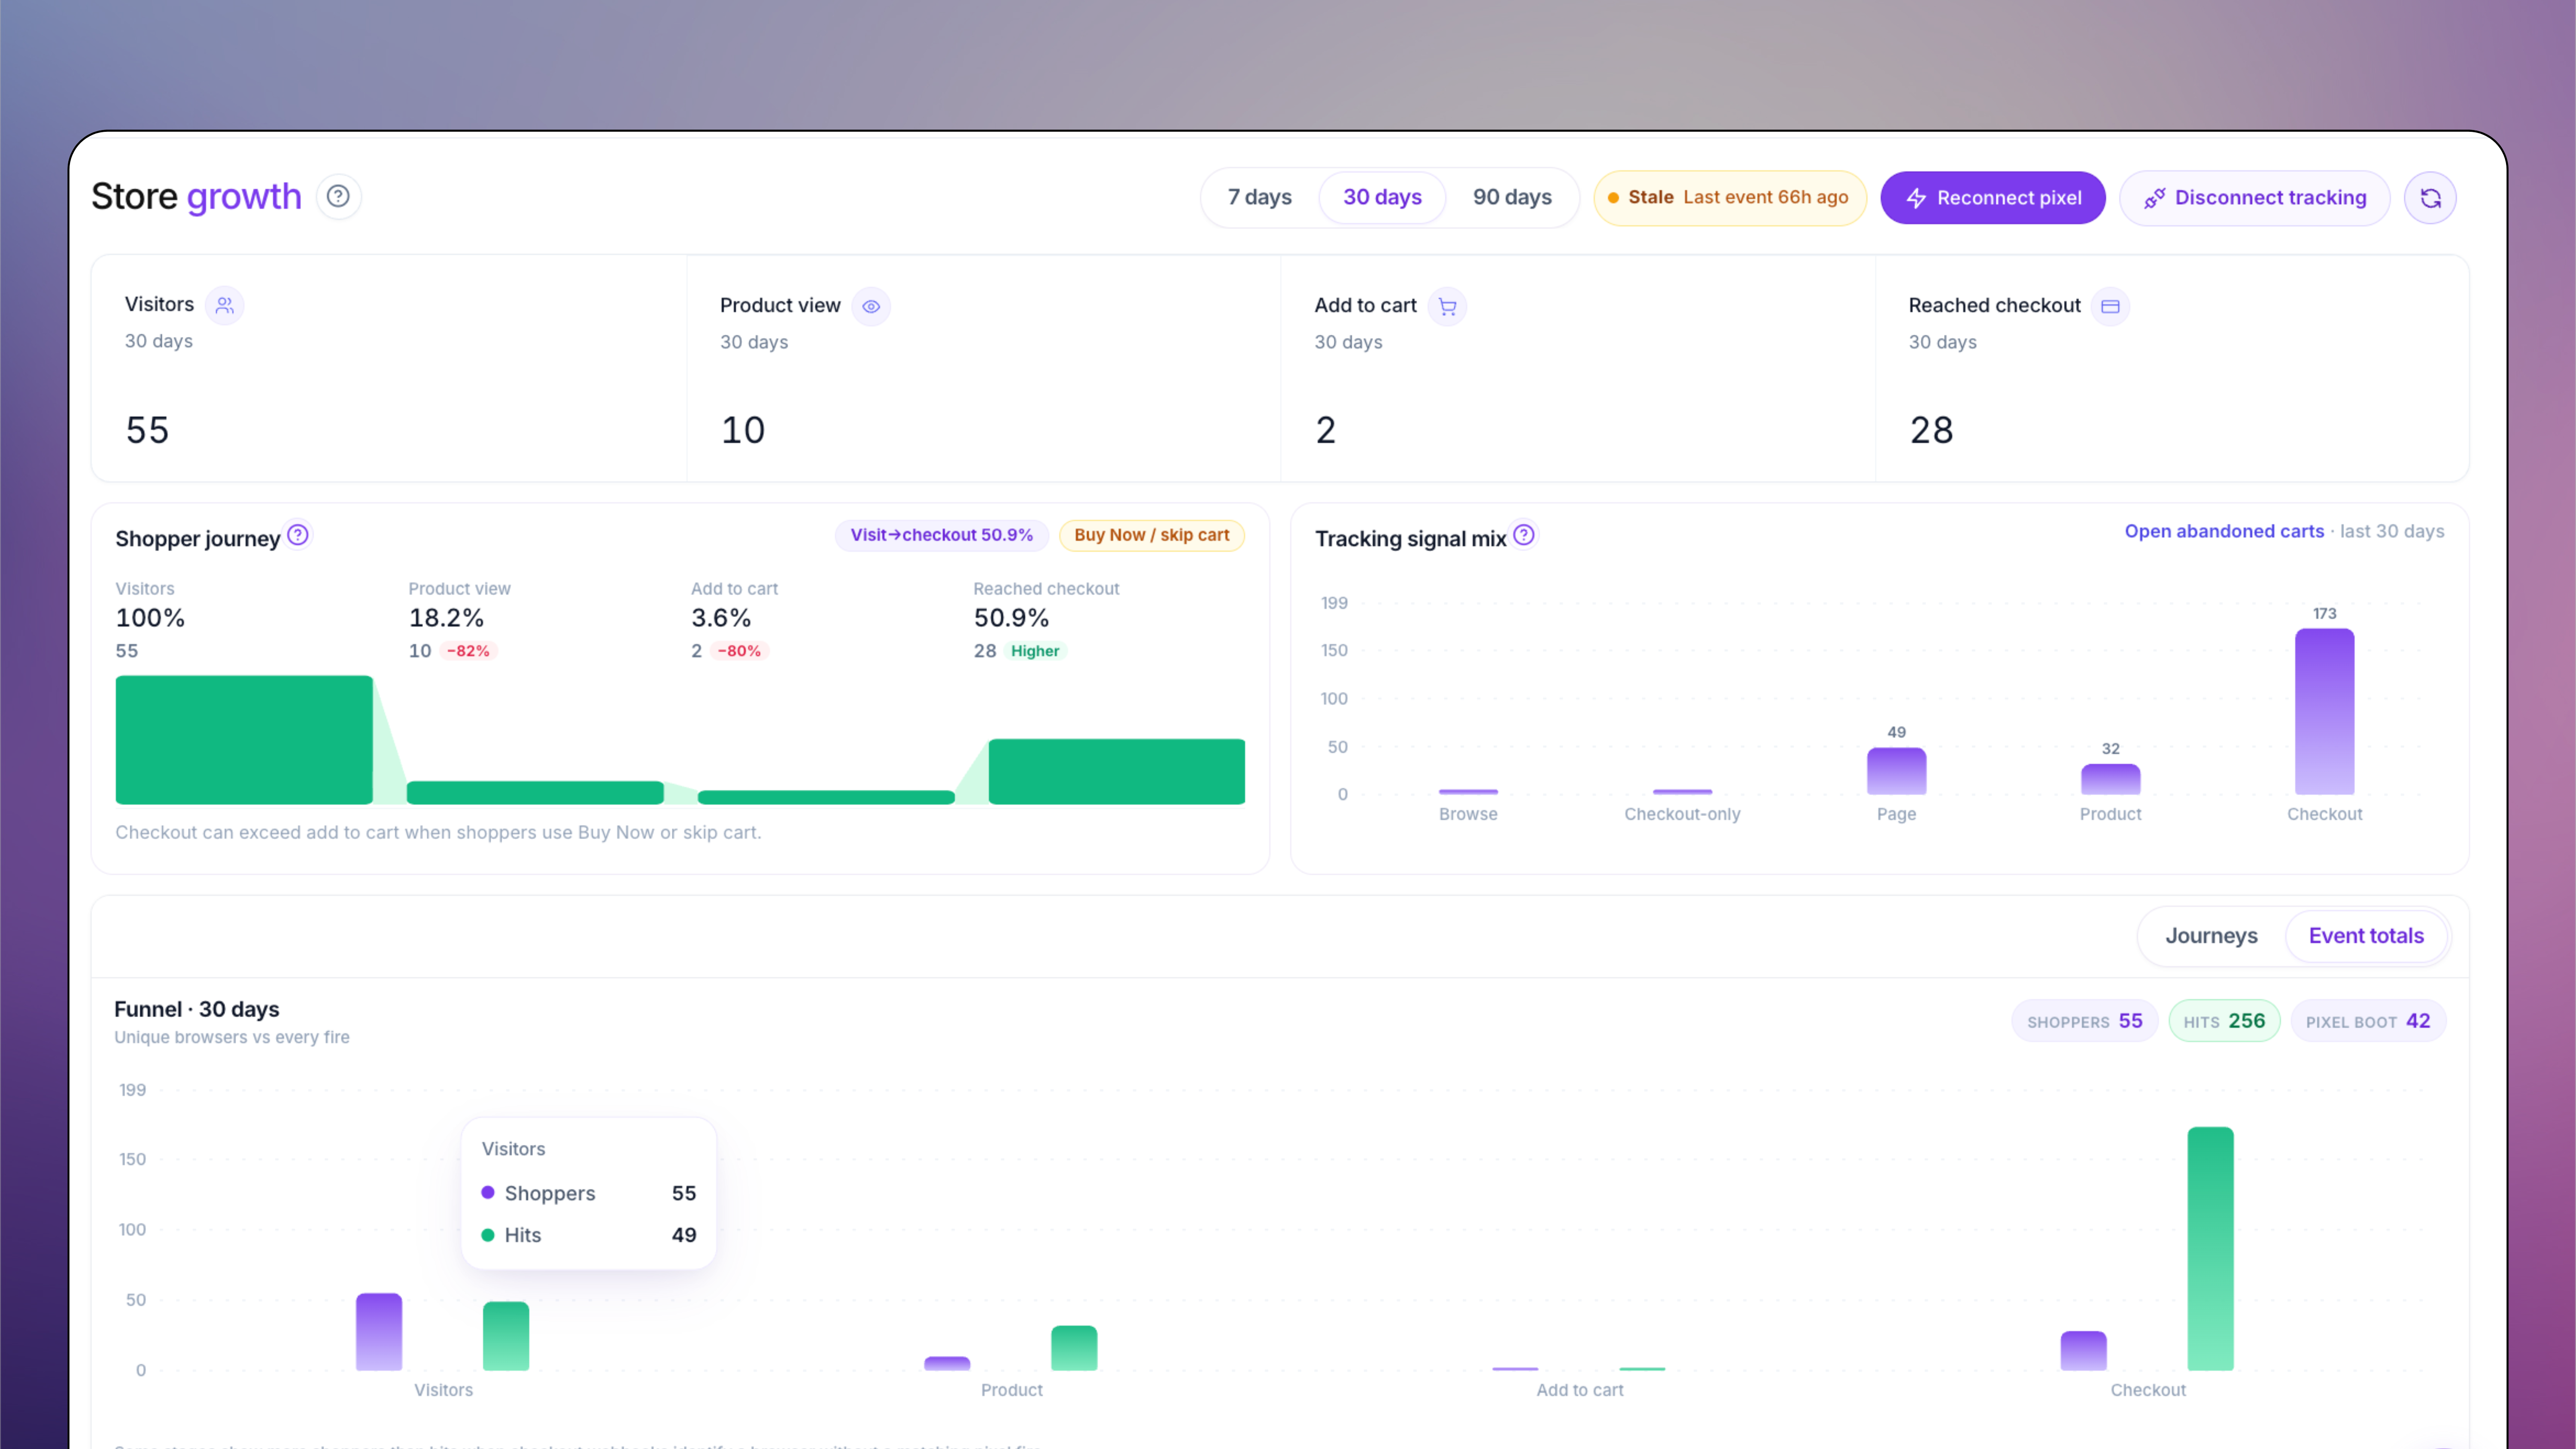Click the green Product hits bar
The height and width of the screenshot is (1449, 2576).
[x=1074, y=1348]
